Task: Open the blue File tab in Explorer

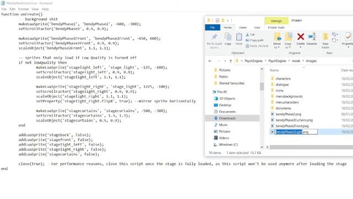Action: pos(212,28)
